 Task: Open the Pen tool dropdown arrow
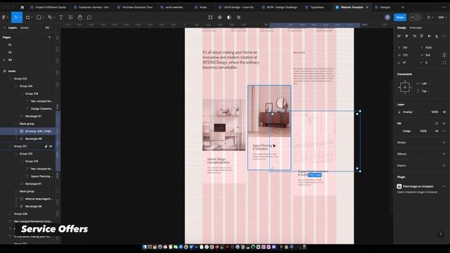tap(54, 18)
